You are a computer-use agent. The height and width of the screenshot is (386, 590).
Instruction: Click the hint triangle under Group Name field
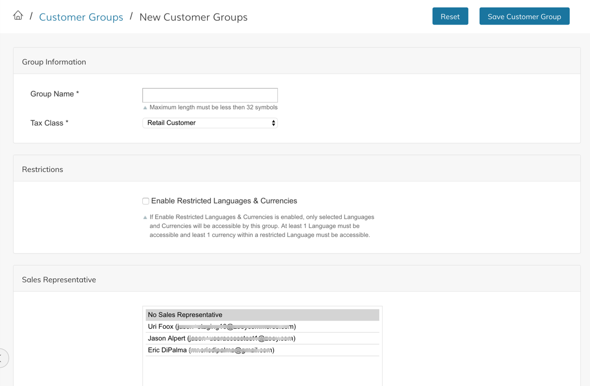click(x=145, y=108)
